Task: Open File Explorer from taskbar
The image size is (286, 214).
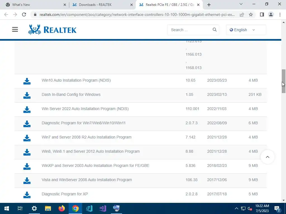Action: [48, 208]
